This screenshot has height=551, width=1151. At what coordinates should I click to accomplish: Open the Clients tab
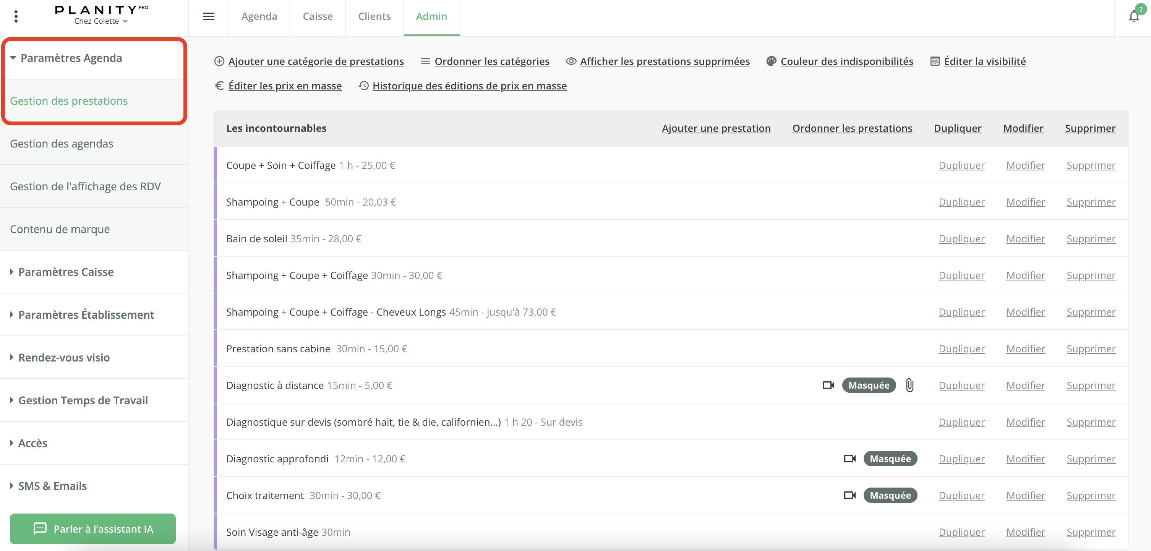click(x=374, y=16)
